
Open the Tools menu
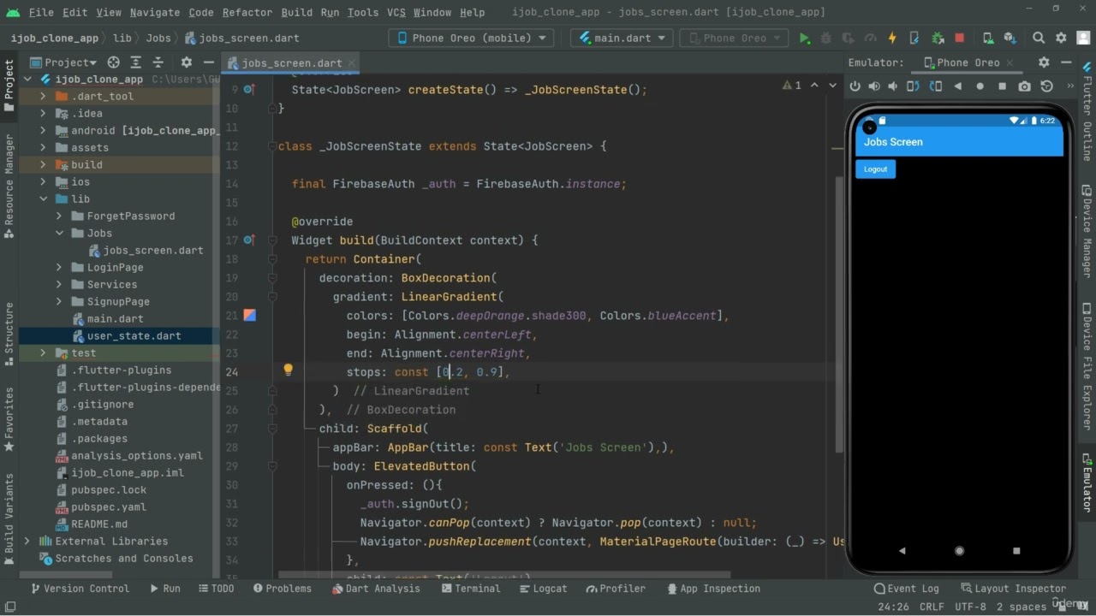(362, 12)
